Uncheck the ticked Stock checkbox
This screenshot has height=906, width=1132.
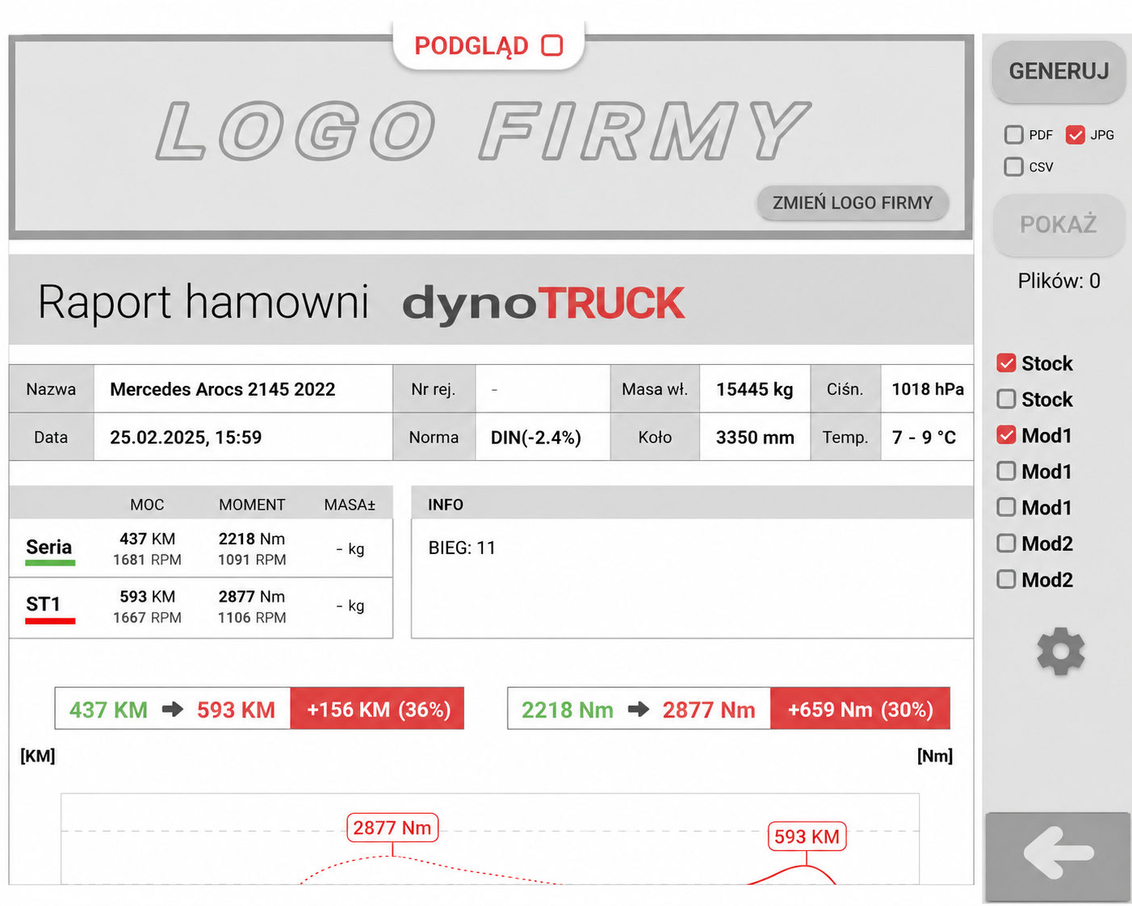1006,363
